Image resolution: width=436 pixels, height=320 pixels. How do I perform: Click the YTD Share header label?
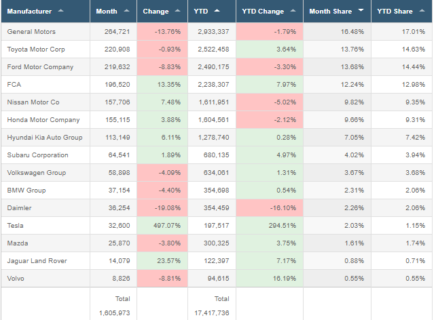tap(395, 12)
